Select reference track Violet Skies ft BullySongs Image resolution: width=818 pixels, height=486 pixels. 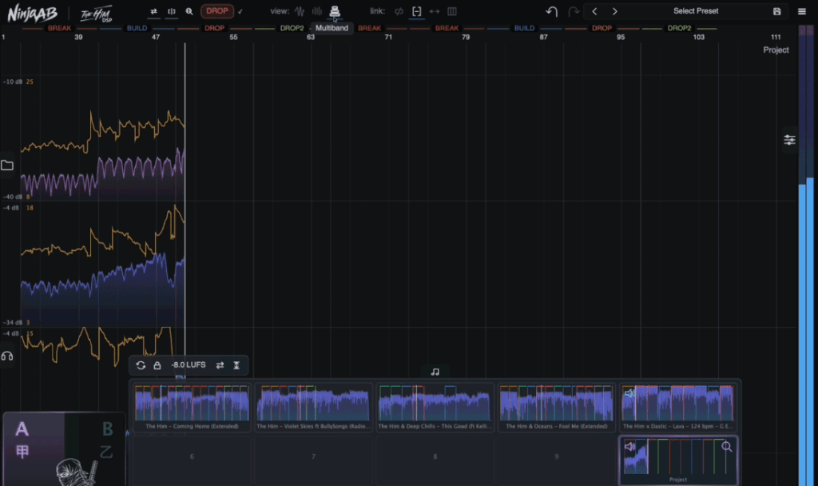313,407
